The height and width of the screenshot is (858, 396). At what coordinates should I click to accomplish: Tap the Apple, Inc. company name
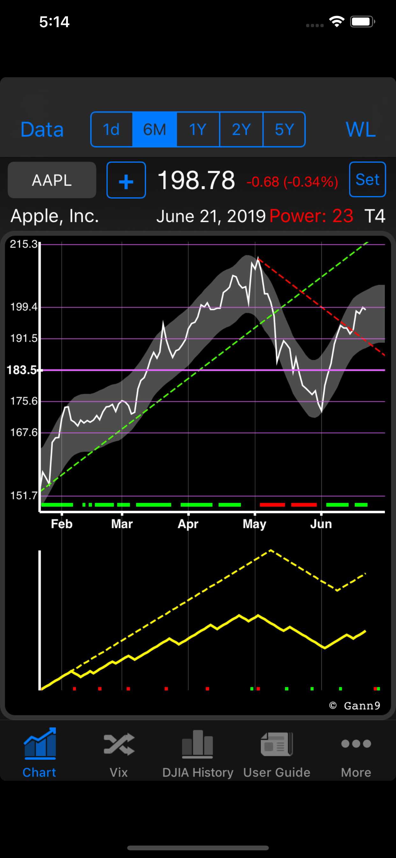pyautogui.click(x=55, y=216)
